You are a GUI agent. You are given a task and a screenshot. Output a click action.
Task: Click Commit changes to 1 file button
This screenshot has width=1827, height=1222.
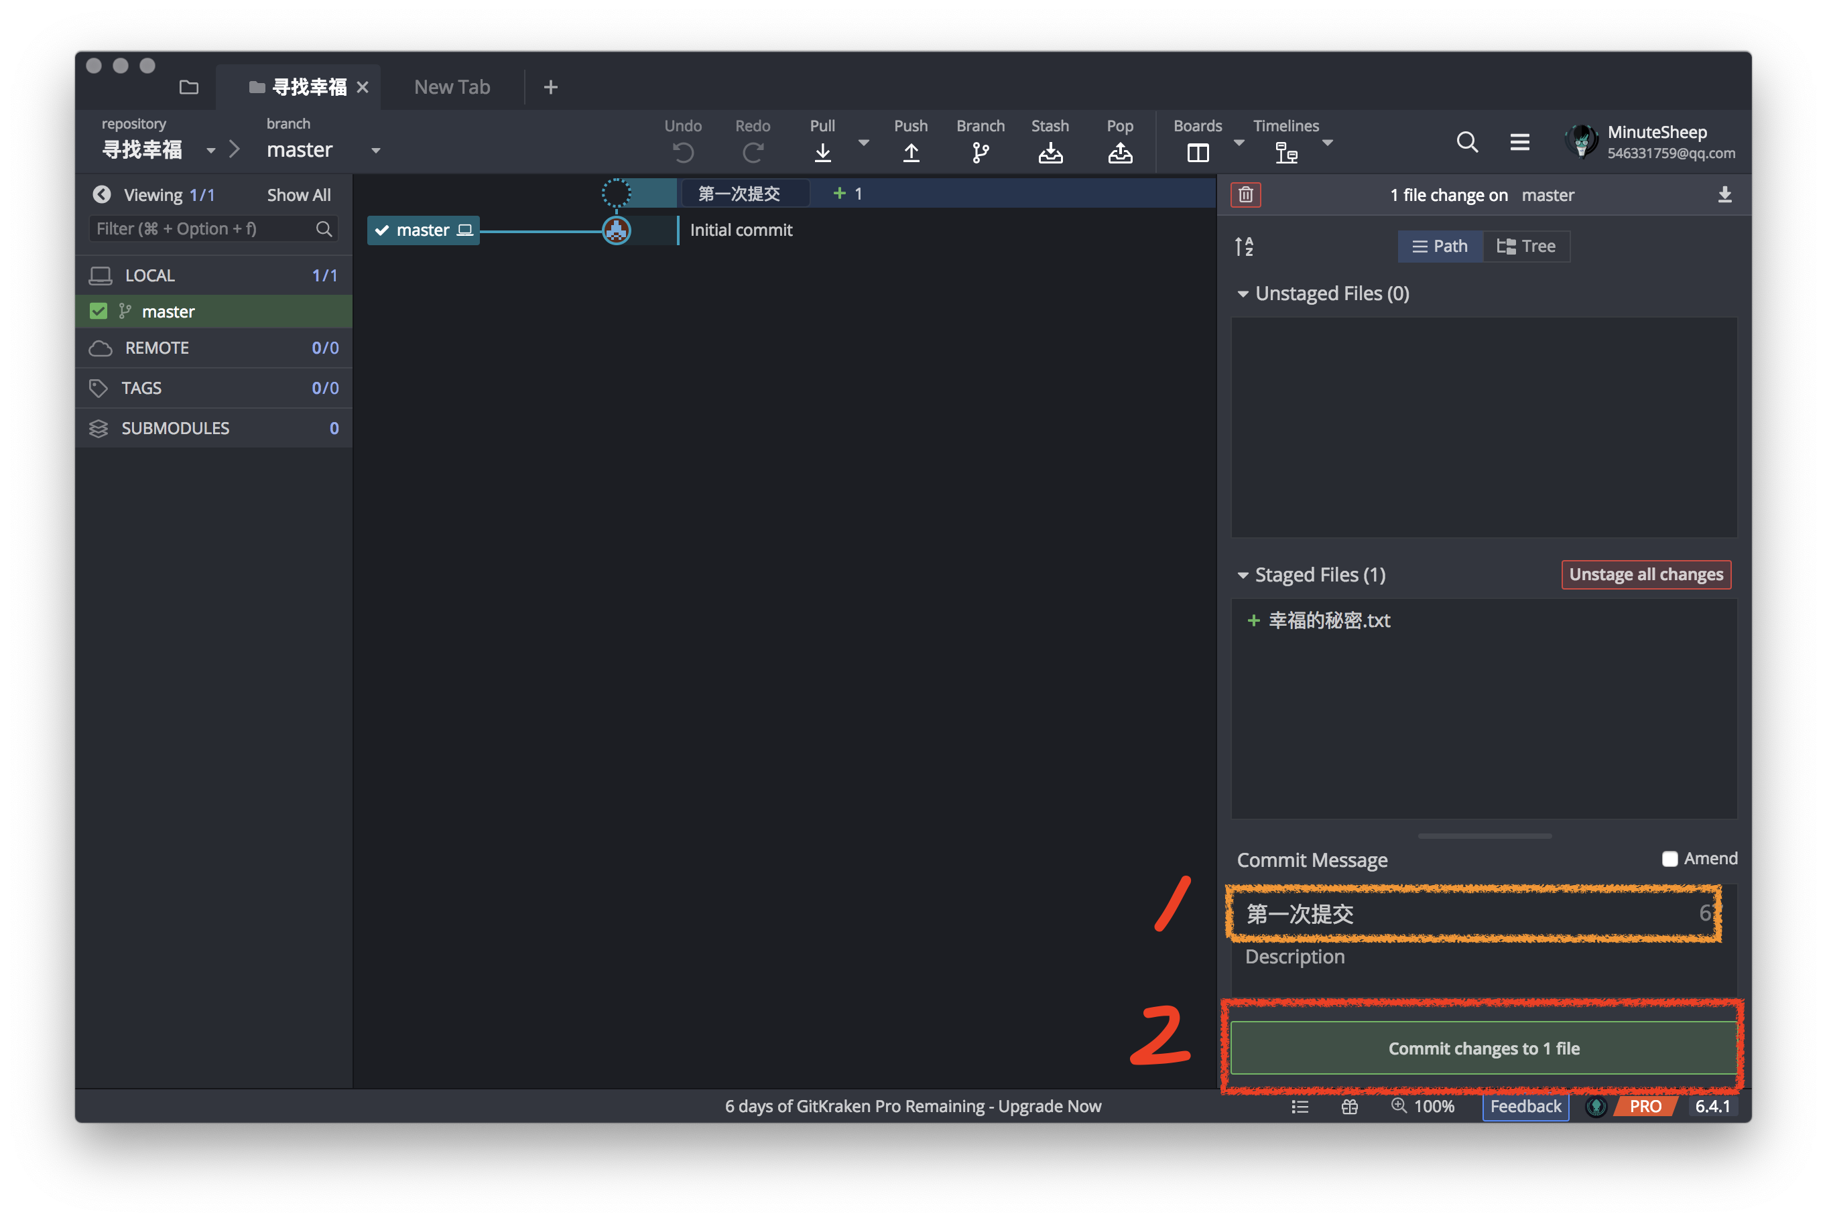point(1483,1048)
